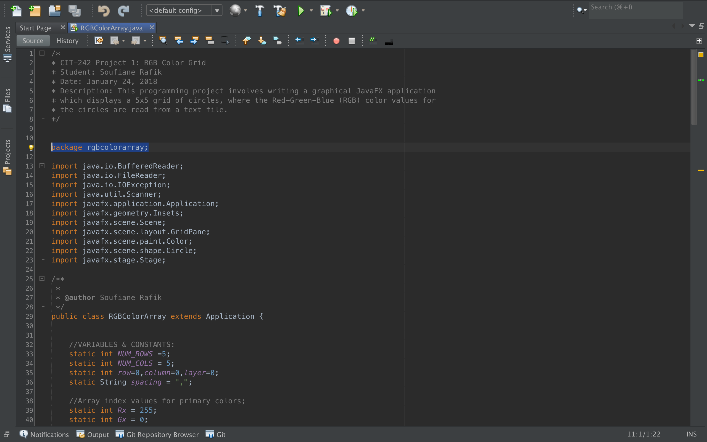Open the Output window button
The image size is (707, 442).
point(93,434)
